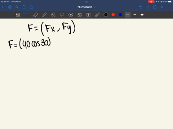Open the thumbnail grid view
Image resolution: width=173 pixels, height=129 pixels.
point(10,7)
